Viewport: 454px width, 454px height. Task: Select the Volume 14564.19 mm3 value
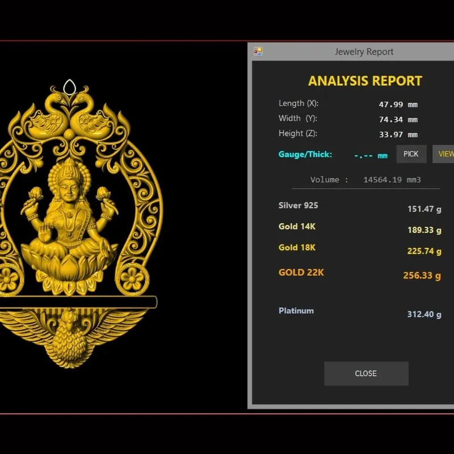(392, 180)
